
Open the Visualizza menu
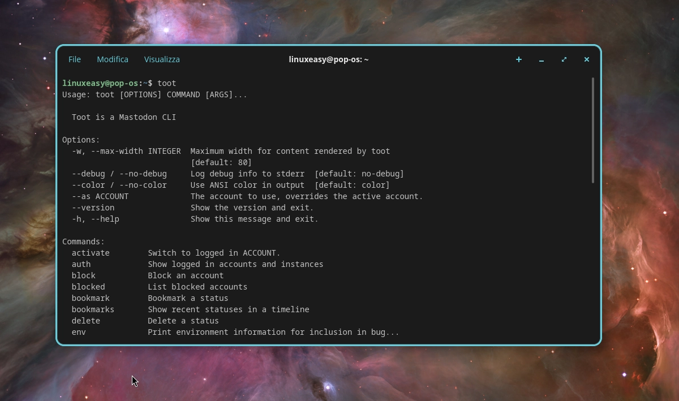[x=162, y=59]
